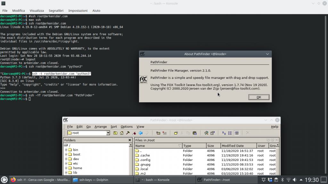Open the root directory dropdown
The height and width of the screenshot is (184, 328).
click(x=108, y=133)
